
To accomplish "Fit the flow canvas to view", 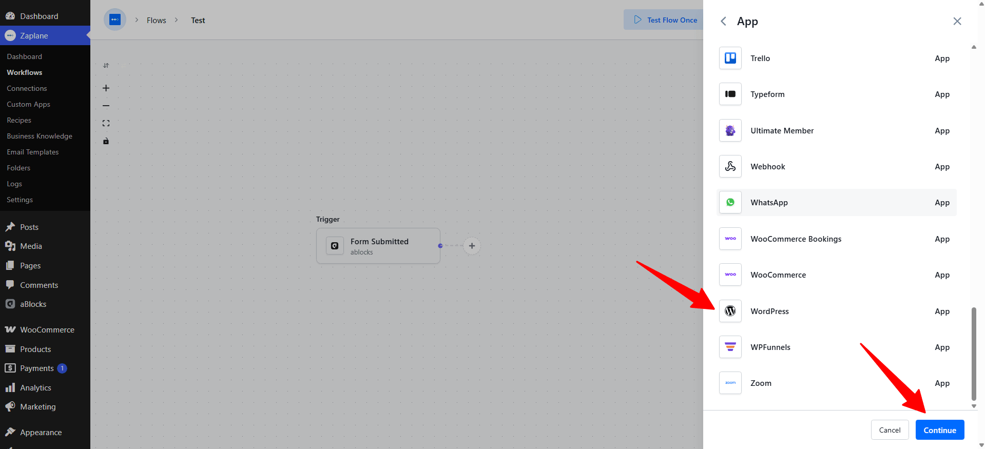I will coord(106,123).
